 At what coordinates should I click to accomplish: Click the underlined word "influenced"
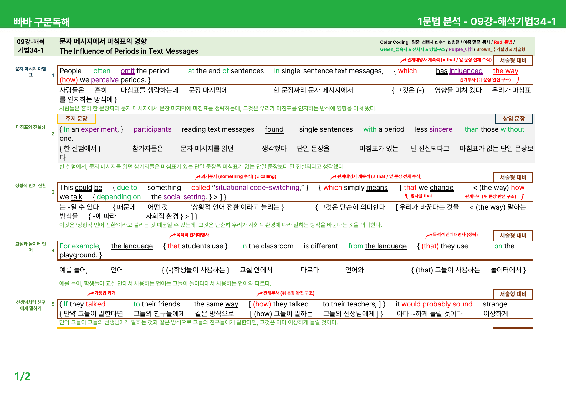[466, 71]
